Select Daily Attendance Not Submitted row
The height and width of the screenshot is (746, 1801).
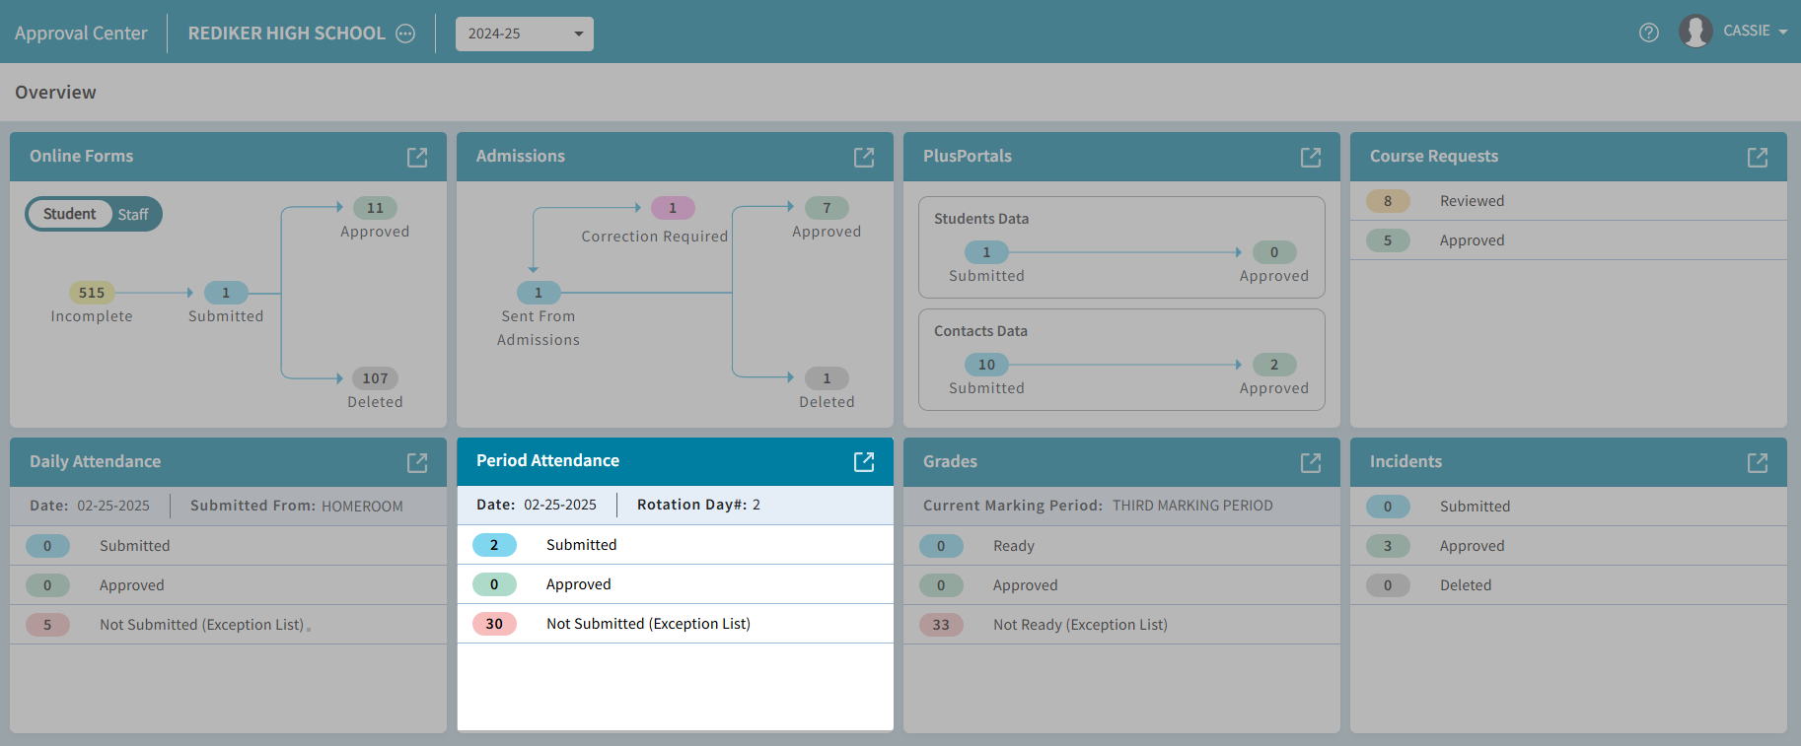coord(228,625)
